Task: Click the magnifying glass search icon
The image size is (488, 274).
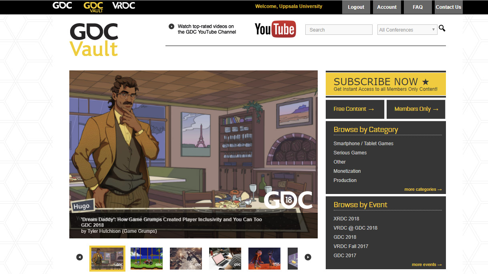Action: [x=442, y=28]
